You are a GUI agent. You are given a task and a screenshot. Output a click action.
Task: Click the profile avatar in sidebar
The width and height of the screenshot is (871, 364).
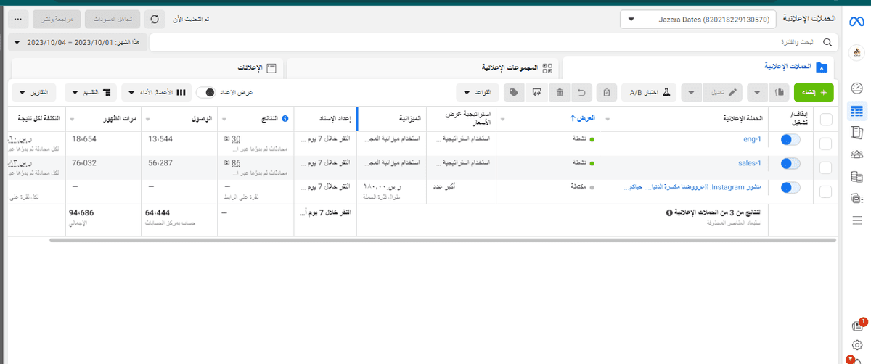(856, 53)
